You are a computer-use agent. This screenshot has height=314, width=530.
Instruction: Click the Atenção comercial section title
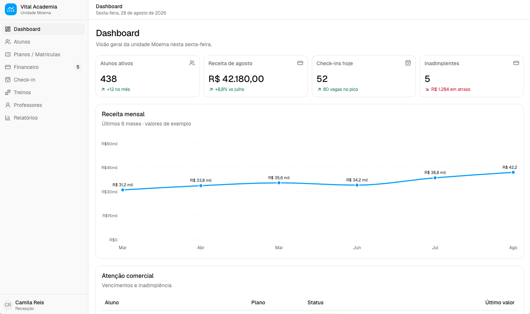128,276
